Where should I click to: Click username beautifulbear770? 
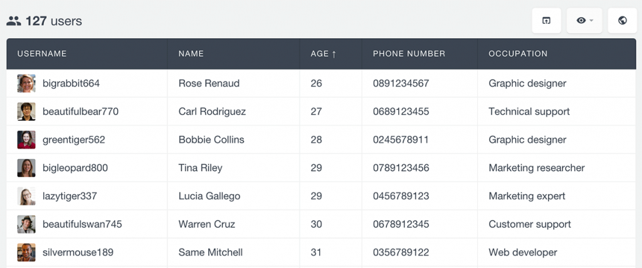click(80, 111)
